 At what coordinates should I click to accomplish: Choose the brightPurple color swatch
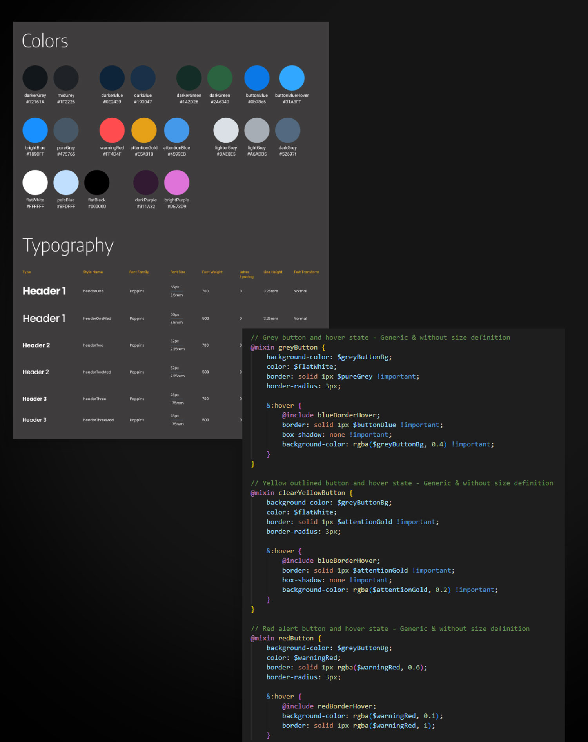(x=176, y=183)
